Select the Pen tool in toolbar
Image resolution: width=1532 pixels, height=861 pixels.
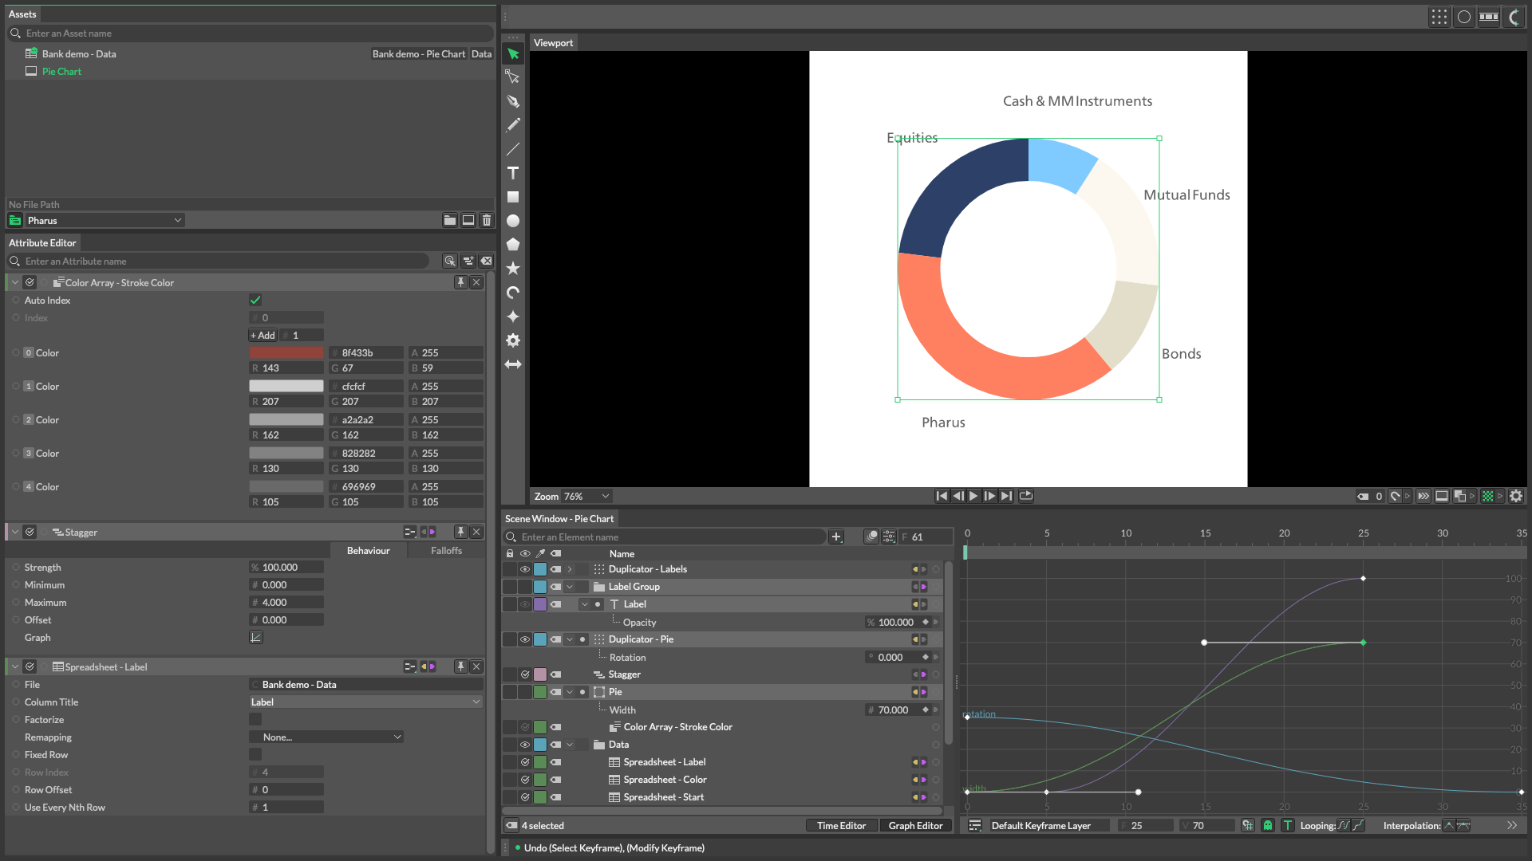click(x=513, y=101)
